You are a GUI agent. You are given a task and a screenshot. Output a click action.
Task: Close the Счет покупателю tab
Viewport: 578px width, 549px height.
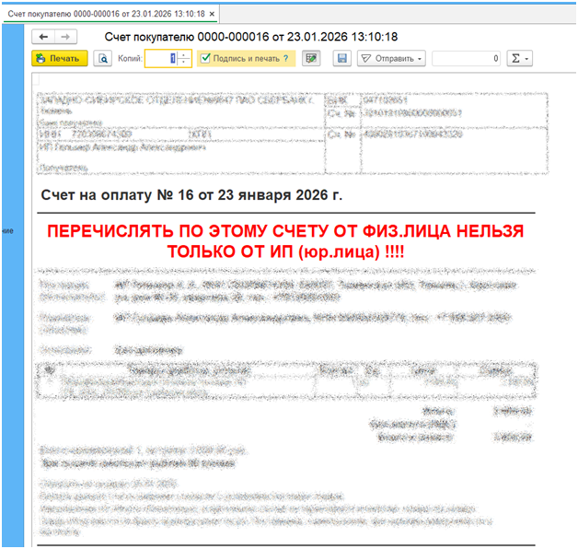213,16
